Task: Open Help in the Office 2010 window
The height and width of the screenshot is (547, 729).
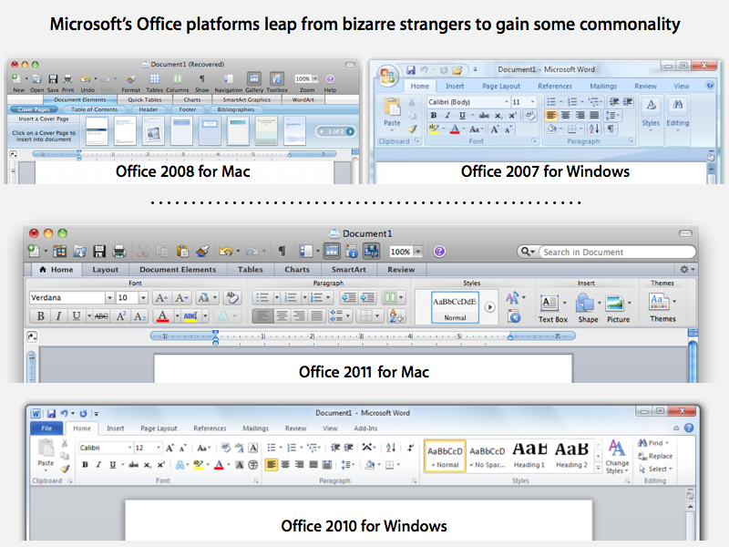Action: tap(689, 428)
